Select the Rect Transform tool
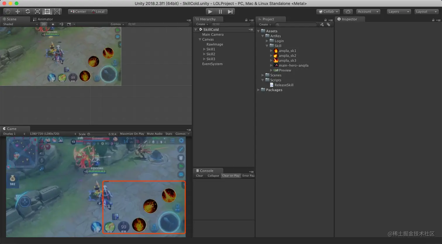 tap(47, 11)
